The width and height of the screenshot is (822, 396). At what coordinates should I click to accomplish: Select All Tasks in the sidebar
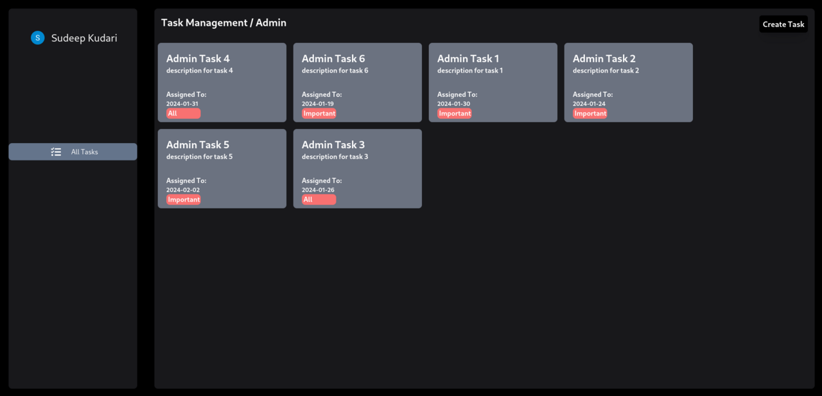[x=84, y=151]
